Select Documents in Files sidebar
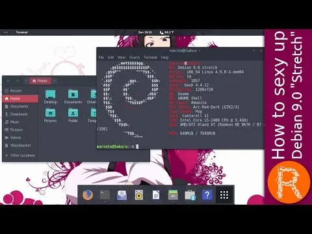Image resolution: width=312 pixels, height=234 pixels. coord(21,107)
